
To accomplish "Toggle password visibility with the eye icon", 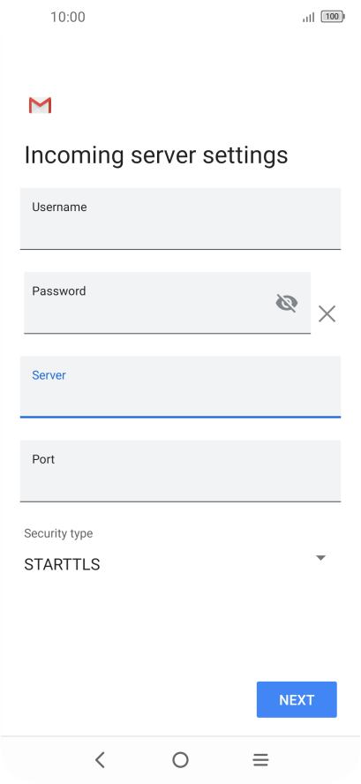I will coord(287,303).
